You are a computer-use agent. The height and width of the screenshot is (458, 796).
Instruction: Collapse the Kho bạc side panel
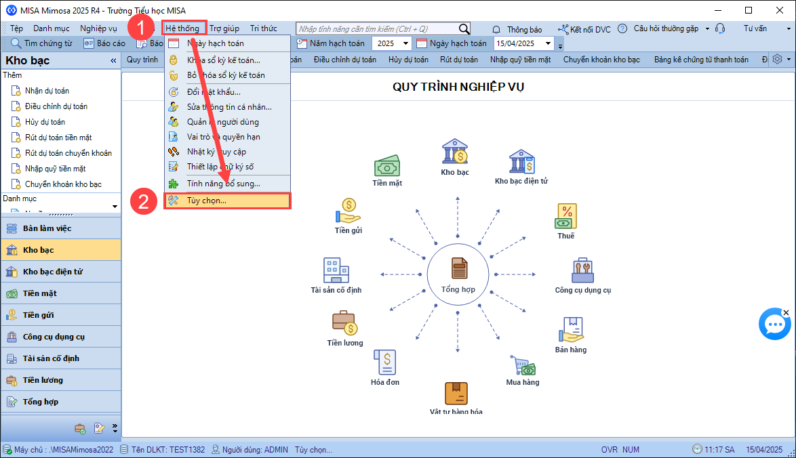click(113, 61)
